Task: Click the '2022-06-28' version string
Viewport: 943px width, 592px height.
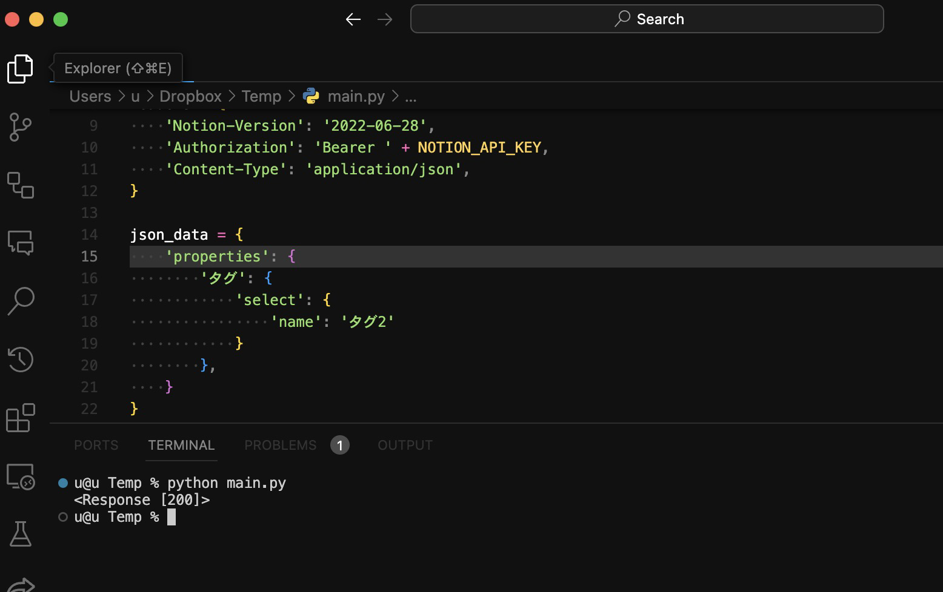Action: click(x=375, y=126)
